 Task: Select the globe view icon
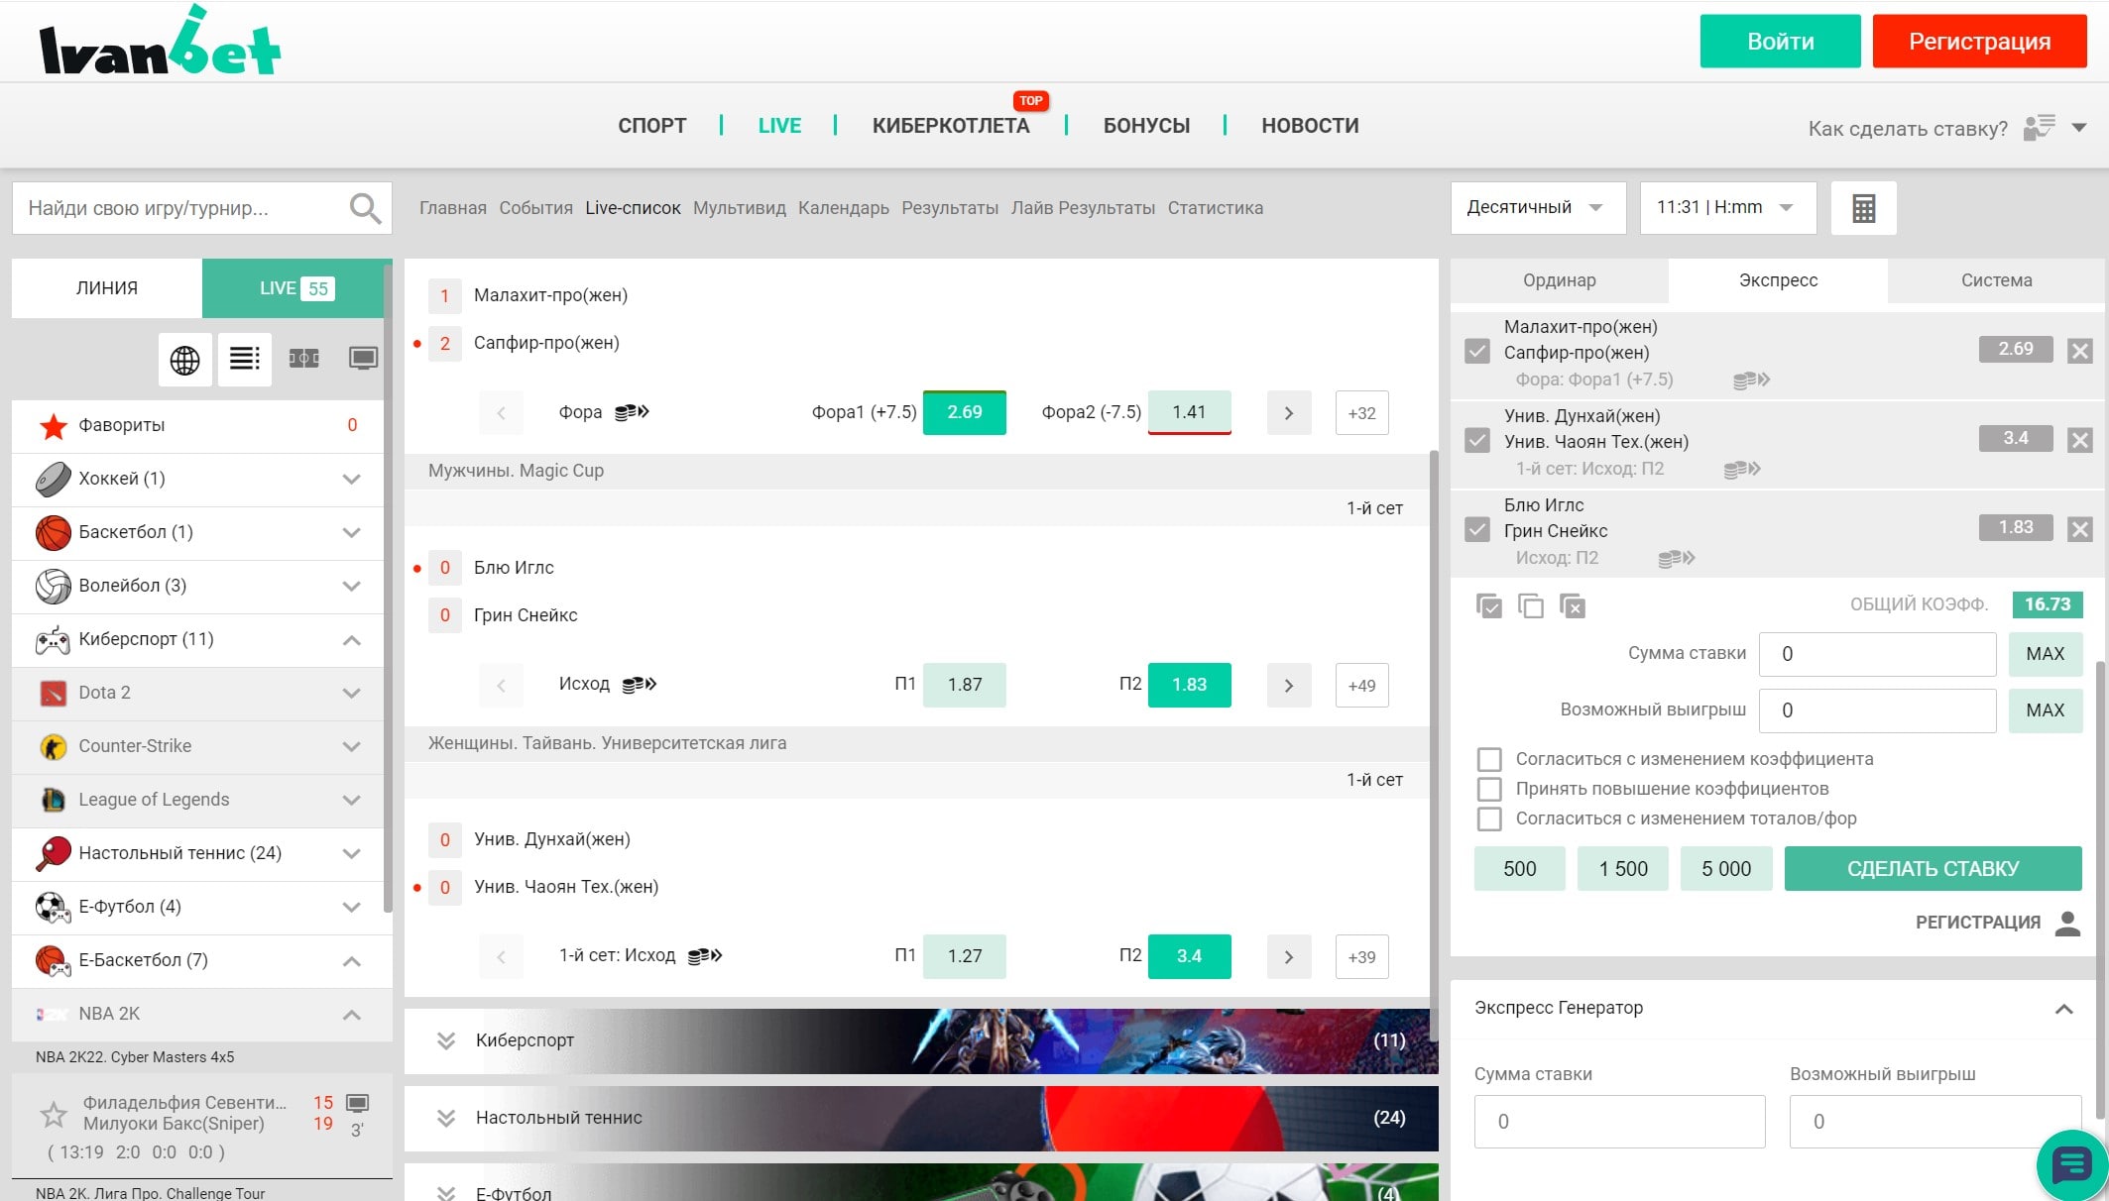point(184,360)
